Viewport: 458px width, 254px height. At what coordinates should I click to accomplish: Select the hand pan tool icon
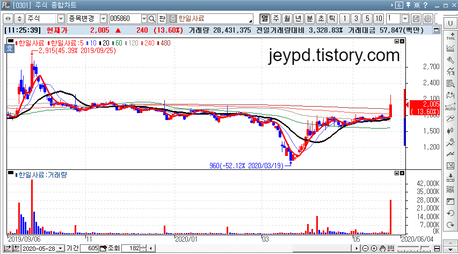383,249
